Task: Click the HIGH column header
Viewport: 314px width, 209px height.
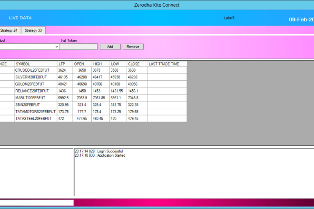Action: point(100,64)
